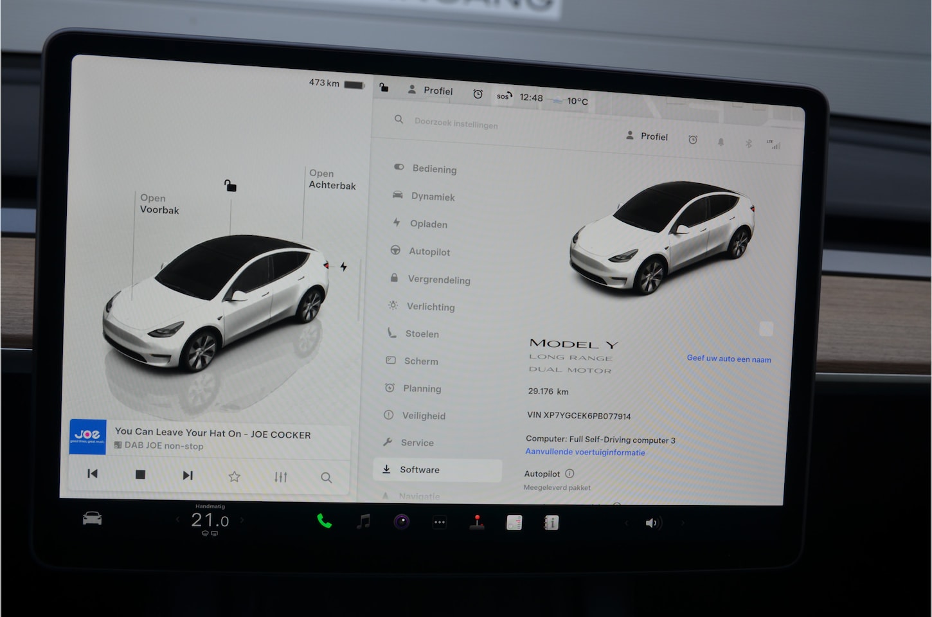Mark station as favorite star
932x617 pixels.
point(235,476)
